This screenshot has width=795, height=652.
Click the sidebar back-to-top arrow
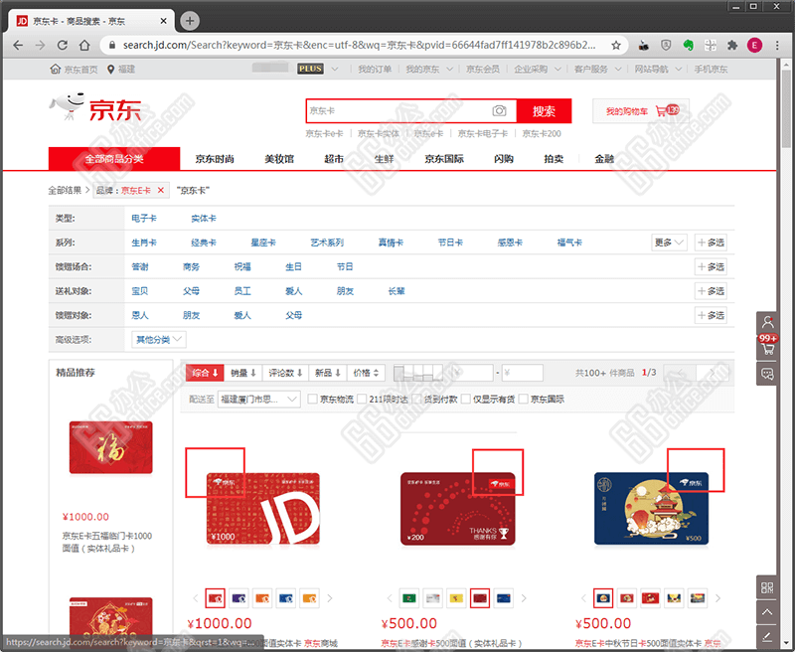coord(767,612)
